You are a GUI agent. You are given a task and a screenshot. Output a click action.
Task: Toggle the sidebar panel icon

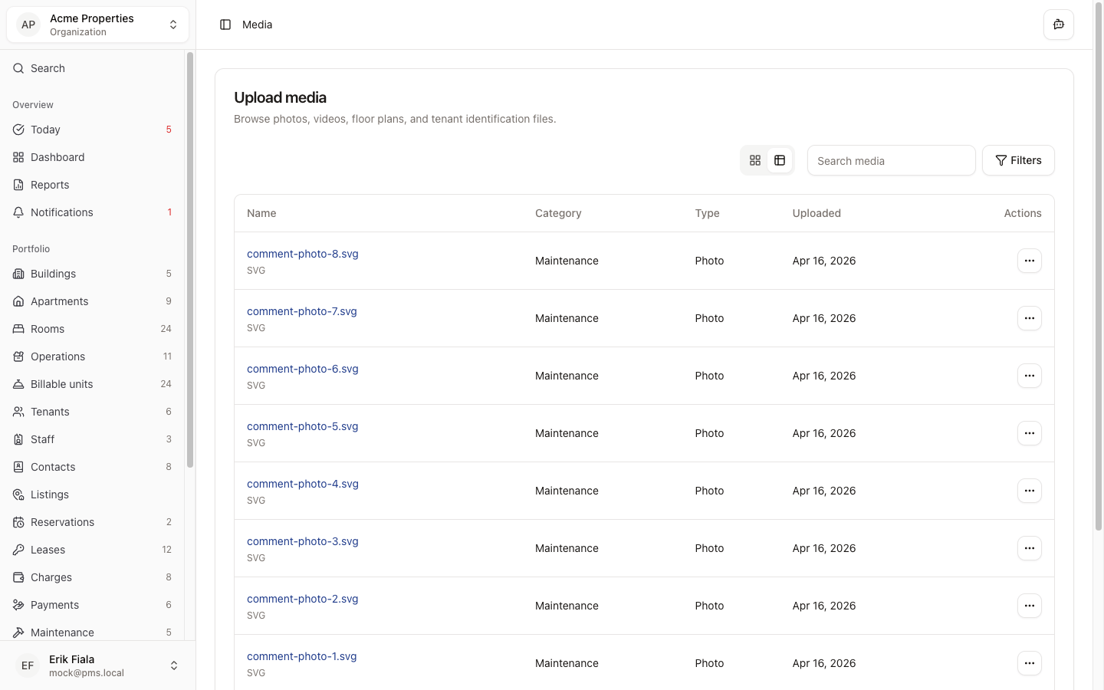point(225,25)
